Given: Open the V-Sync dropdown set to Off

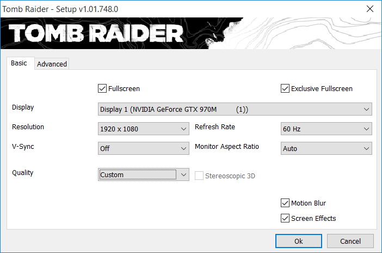Looking at the screenshot, I should (x=144, y=148).
